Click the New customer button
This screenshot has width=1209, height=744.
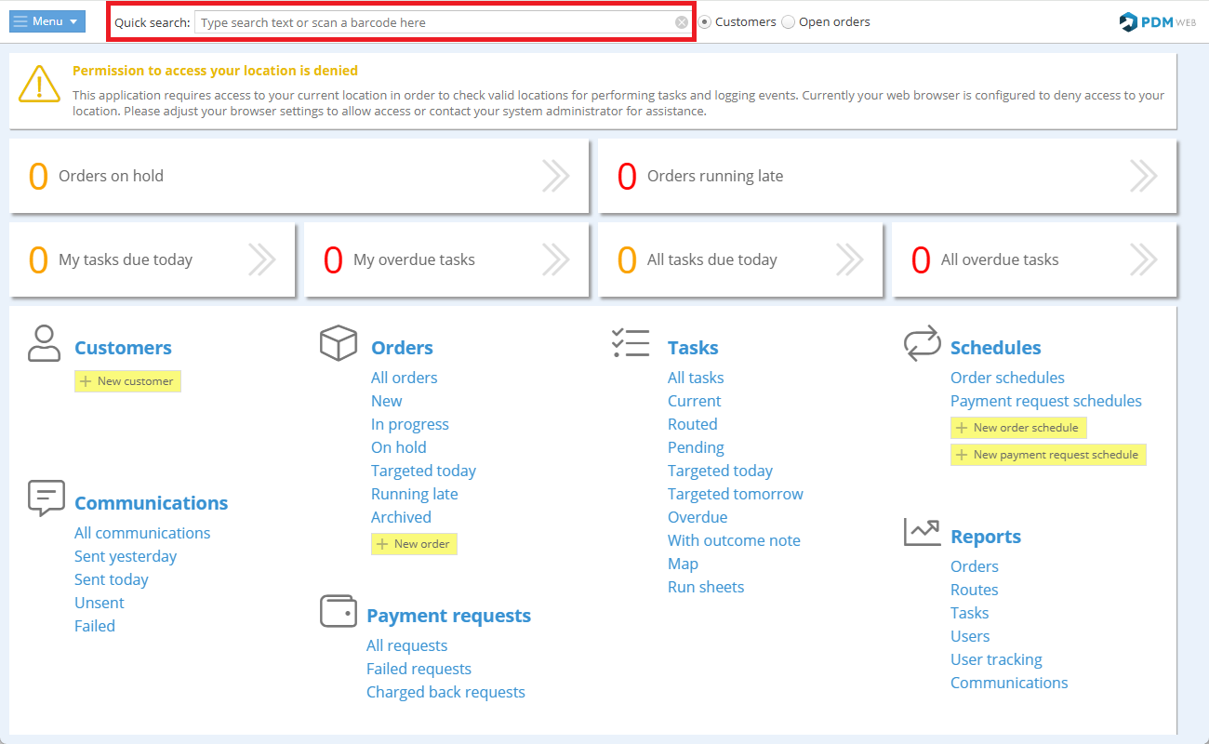127,381
